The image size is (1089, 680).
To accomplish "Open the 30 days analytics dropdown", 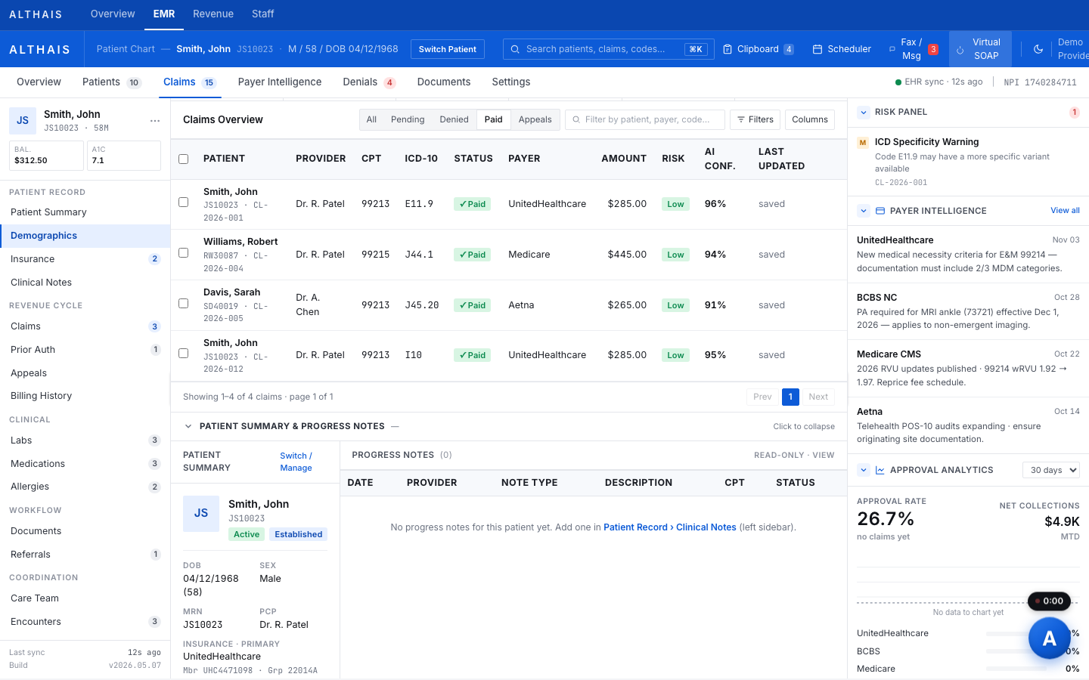I will tap(1051, 470).
